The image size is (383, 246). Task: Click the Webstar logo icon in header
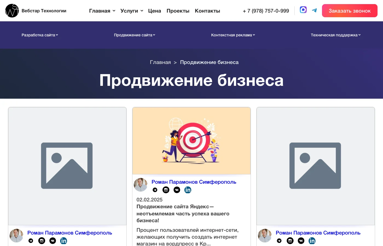12,11
